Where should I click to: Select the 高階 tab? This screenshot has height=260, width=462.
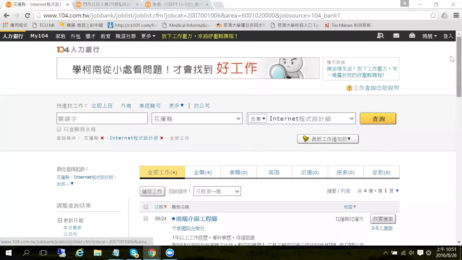(274, 172)
